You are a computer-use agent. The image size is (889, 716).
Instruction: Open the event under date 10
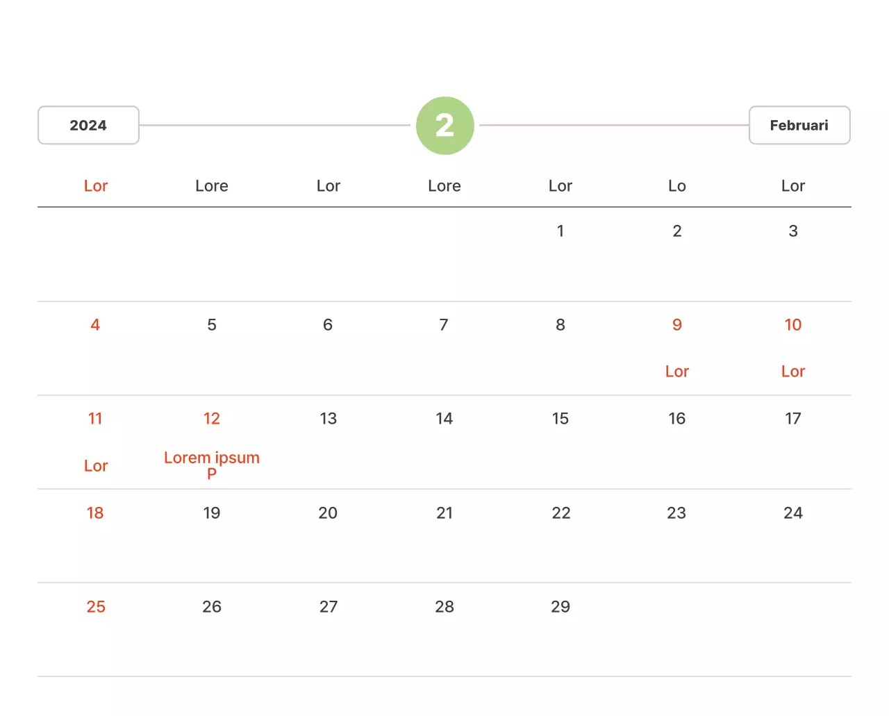[792, 372]
